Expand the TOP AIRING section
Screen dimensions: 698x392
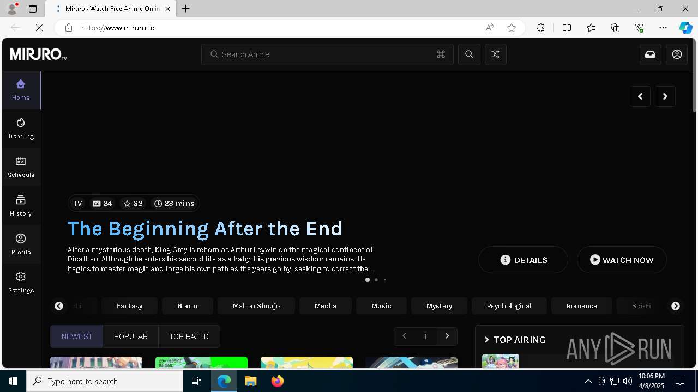pos(515,340)
